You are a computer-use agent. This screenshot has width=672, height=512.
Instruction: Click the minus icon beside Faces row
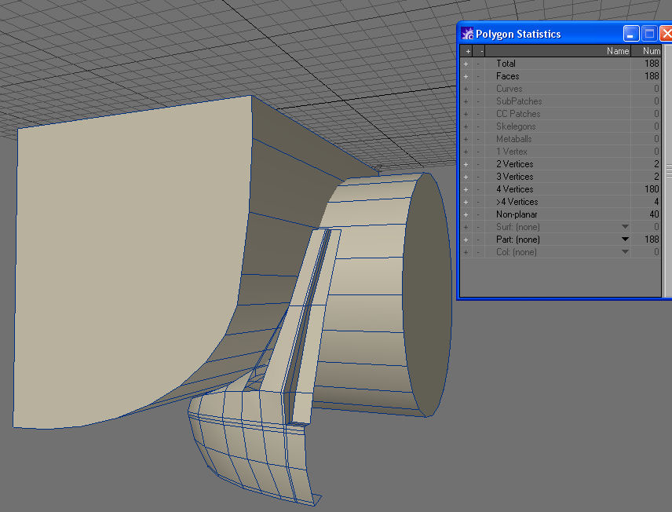click(x=478, y=76)
